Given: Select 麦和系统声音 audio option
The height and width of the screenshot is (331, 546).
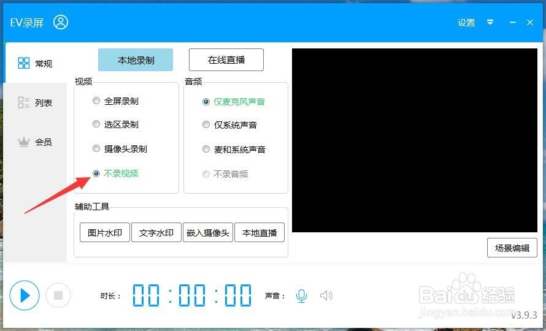Looking at the screenshot, I should click(234, 150).
